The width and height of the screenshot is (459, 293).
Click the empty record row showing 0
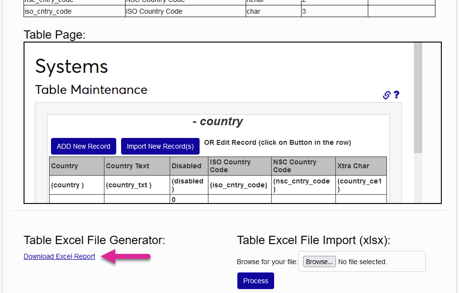tap(189, 200)
